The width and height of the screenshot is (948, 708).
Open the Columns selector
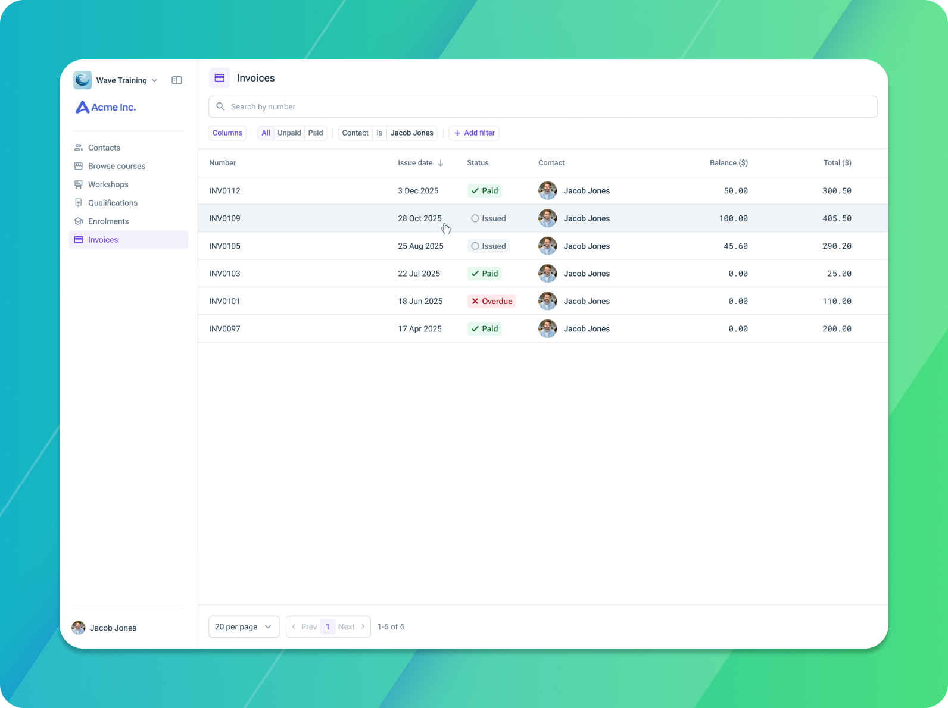coord(227,133)
